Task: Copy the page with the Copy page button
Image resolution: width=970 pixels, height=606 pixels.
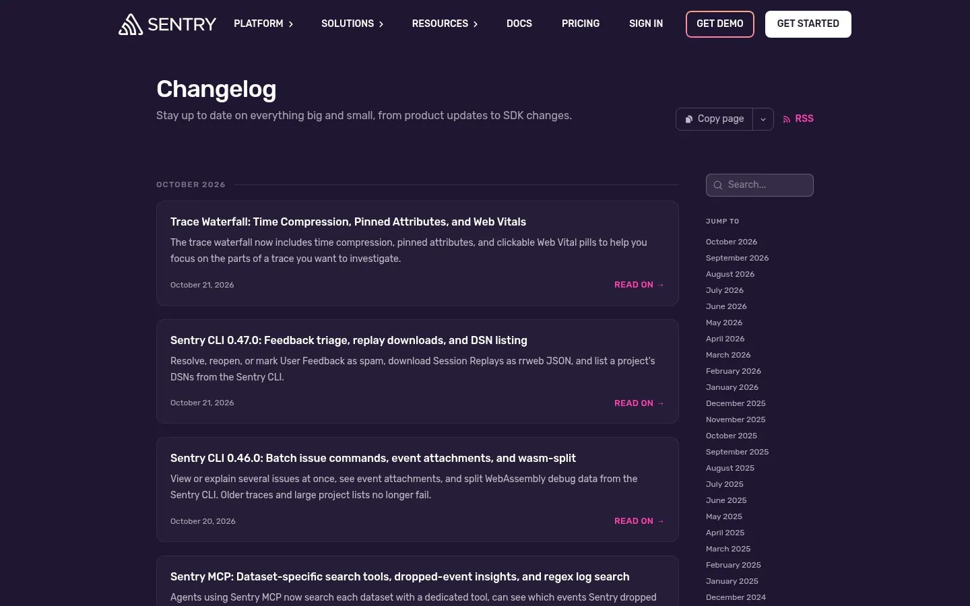Action: [714, 119]
